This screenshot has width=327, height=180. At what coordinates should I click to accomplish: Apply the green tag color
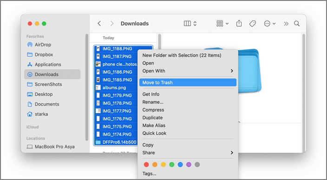172,165
